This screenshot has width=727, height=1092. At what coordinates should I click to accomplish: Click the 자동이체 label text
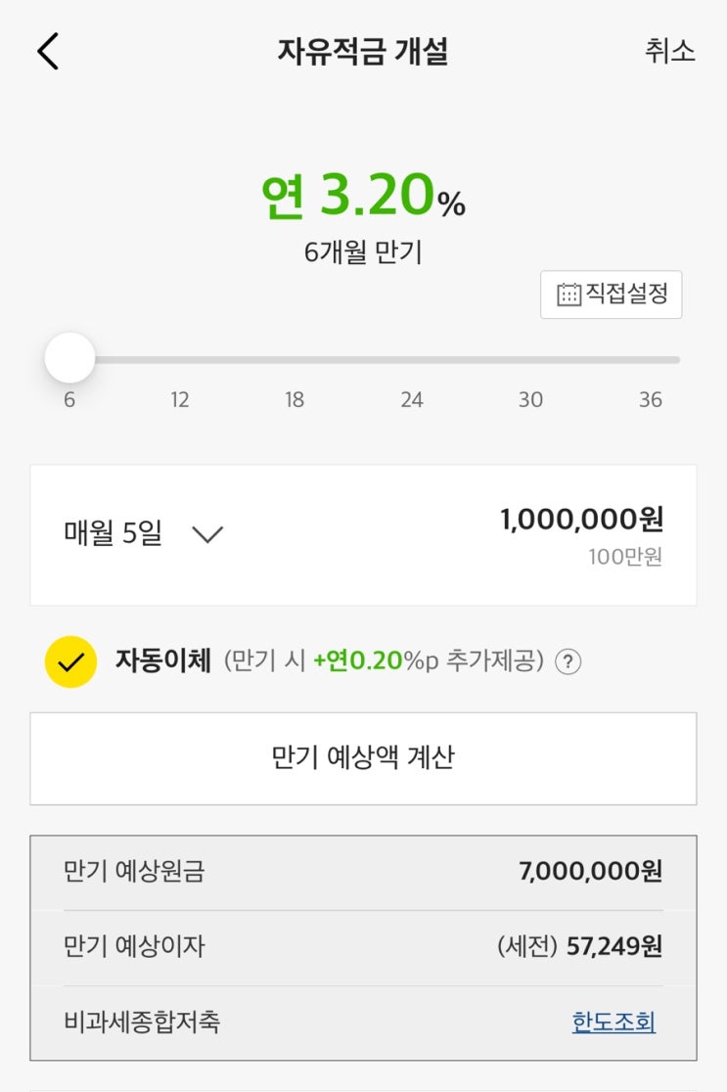point(163,660)
